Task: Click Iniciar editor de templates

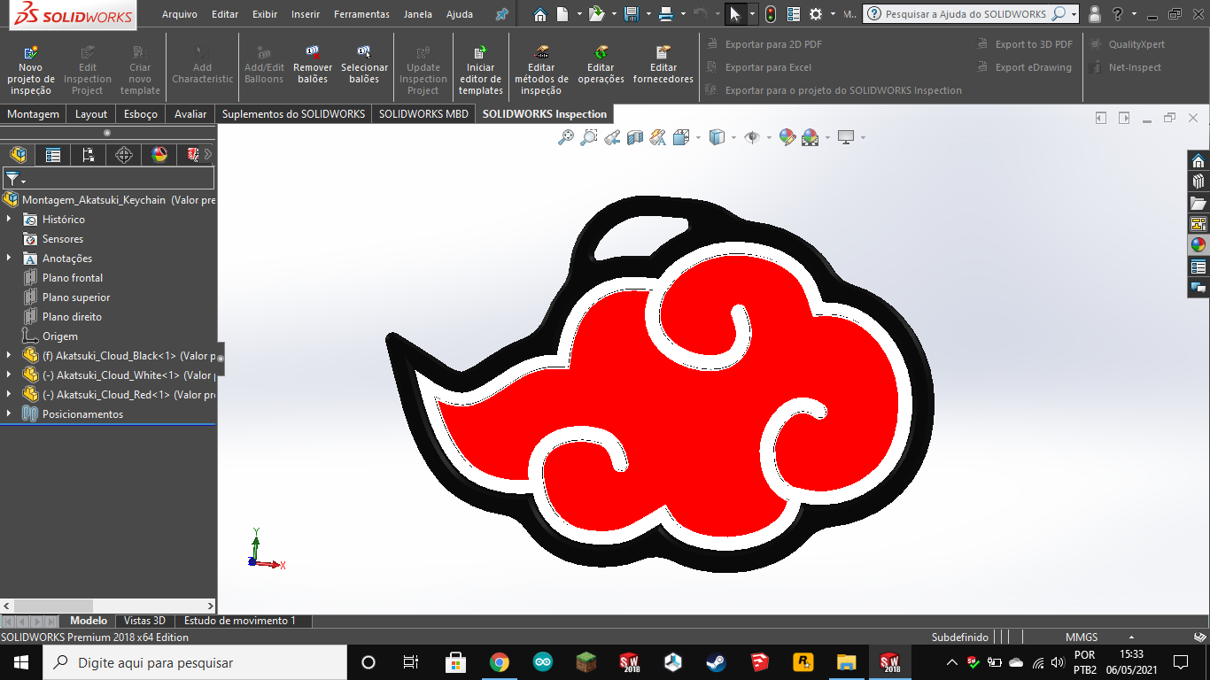Action: [481, 68]
